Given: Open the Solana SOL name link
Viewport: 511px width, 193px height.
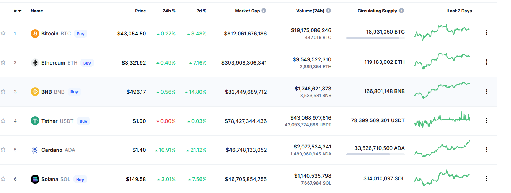Looking at the screenshot, I should point(50,179).
